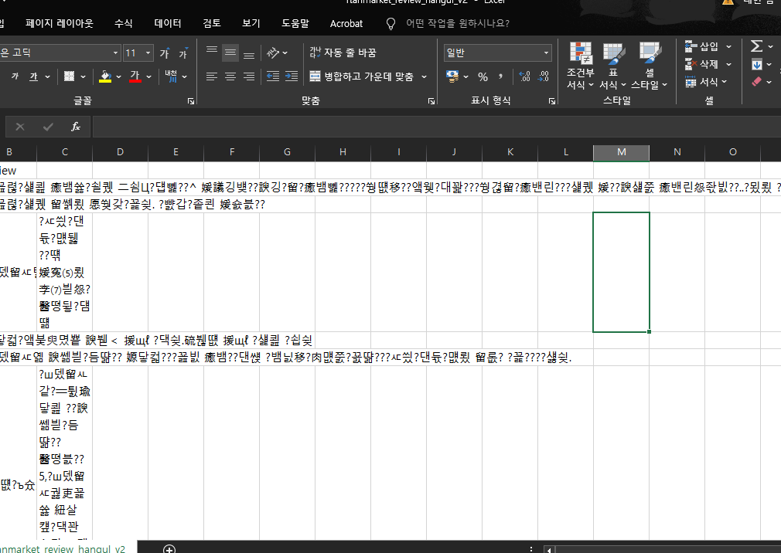Click the Clear eraser icon
This screenshot has width=781, height=553.
(756, 82)
